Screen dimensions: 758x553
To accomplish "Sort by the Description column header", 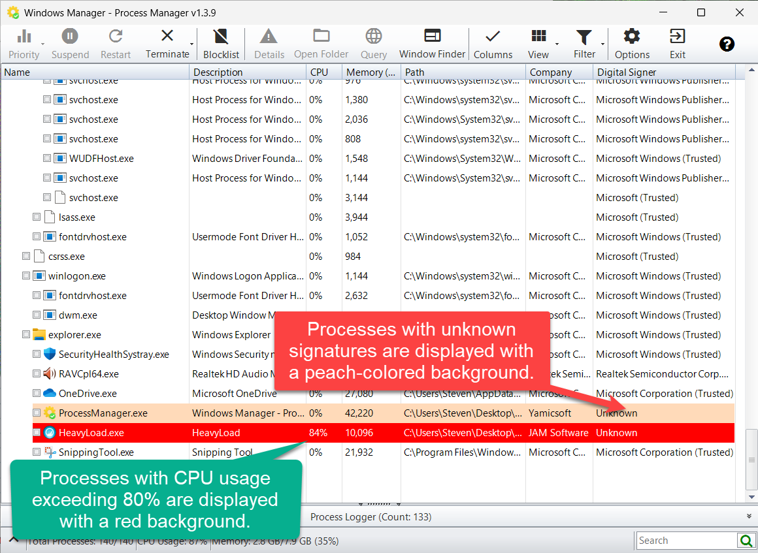I will 248,72.
